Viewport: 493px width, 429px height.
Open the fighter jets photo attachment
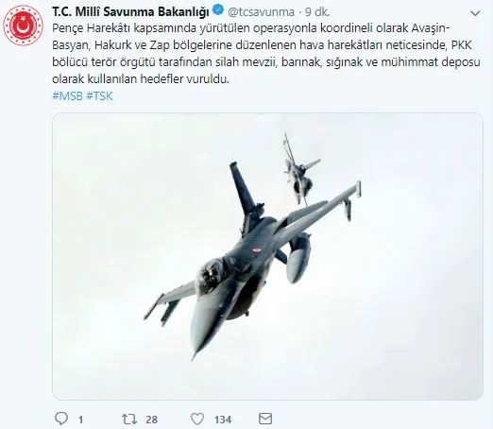coord(267,256)
